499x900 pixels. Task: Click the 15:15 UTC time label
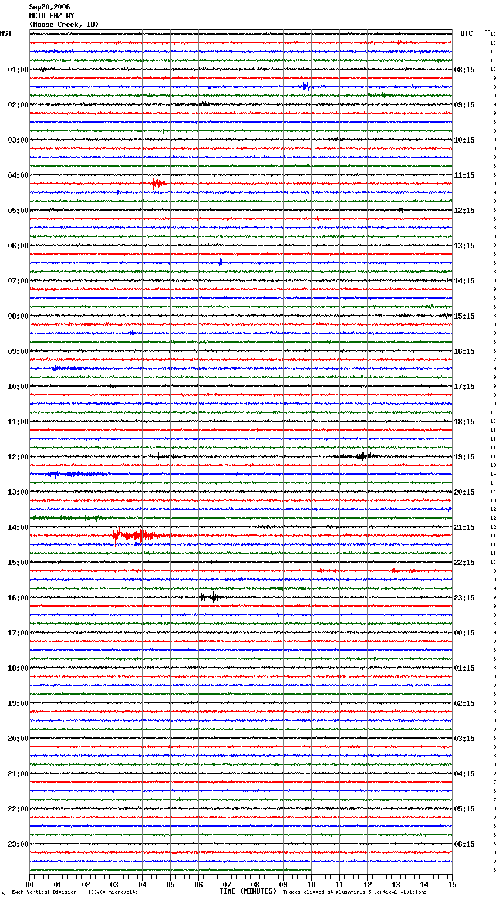464,316
